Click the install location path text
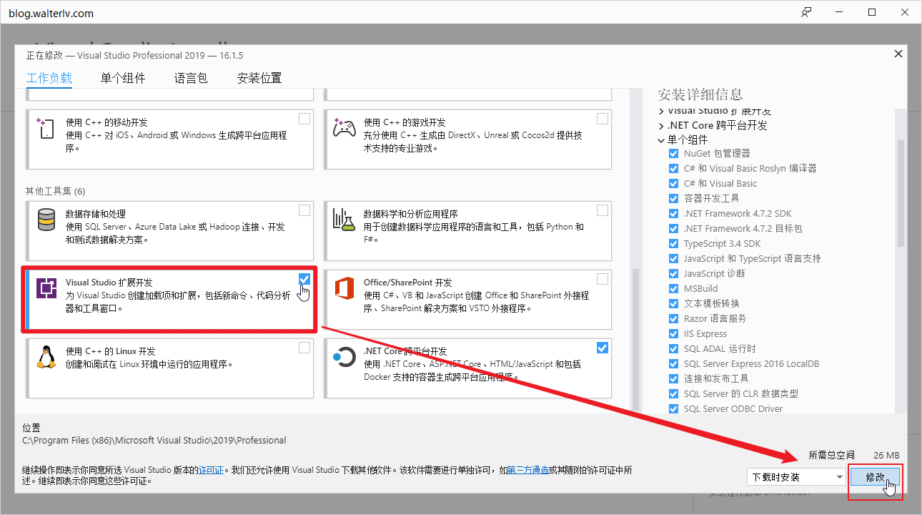922x515 pixels. coord(154,441)
